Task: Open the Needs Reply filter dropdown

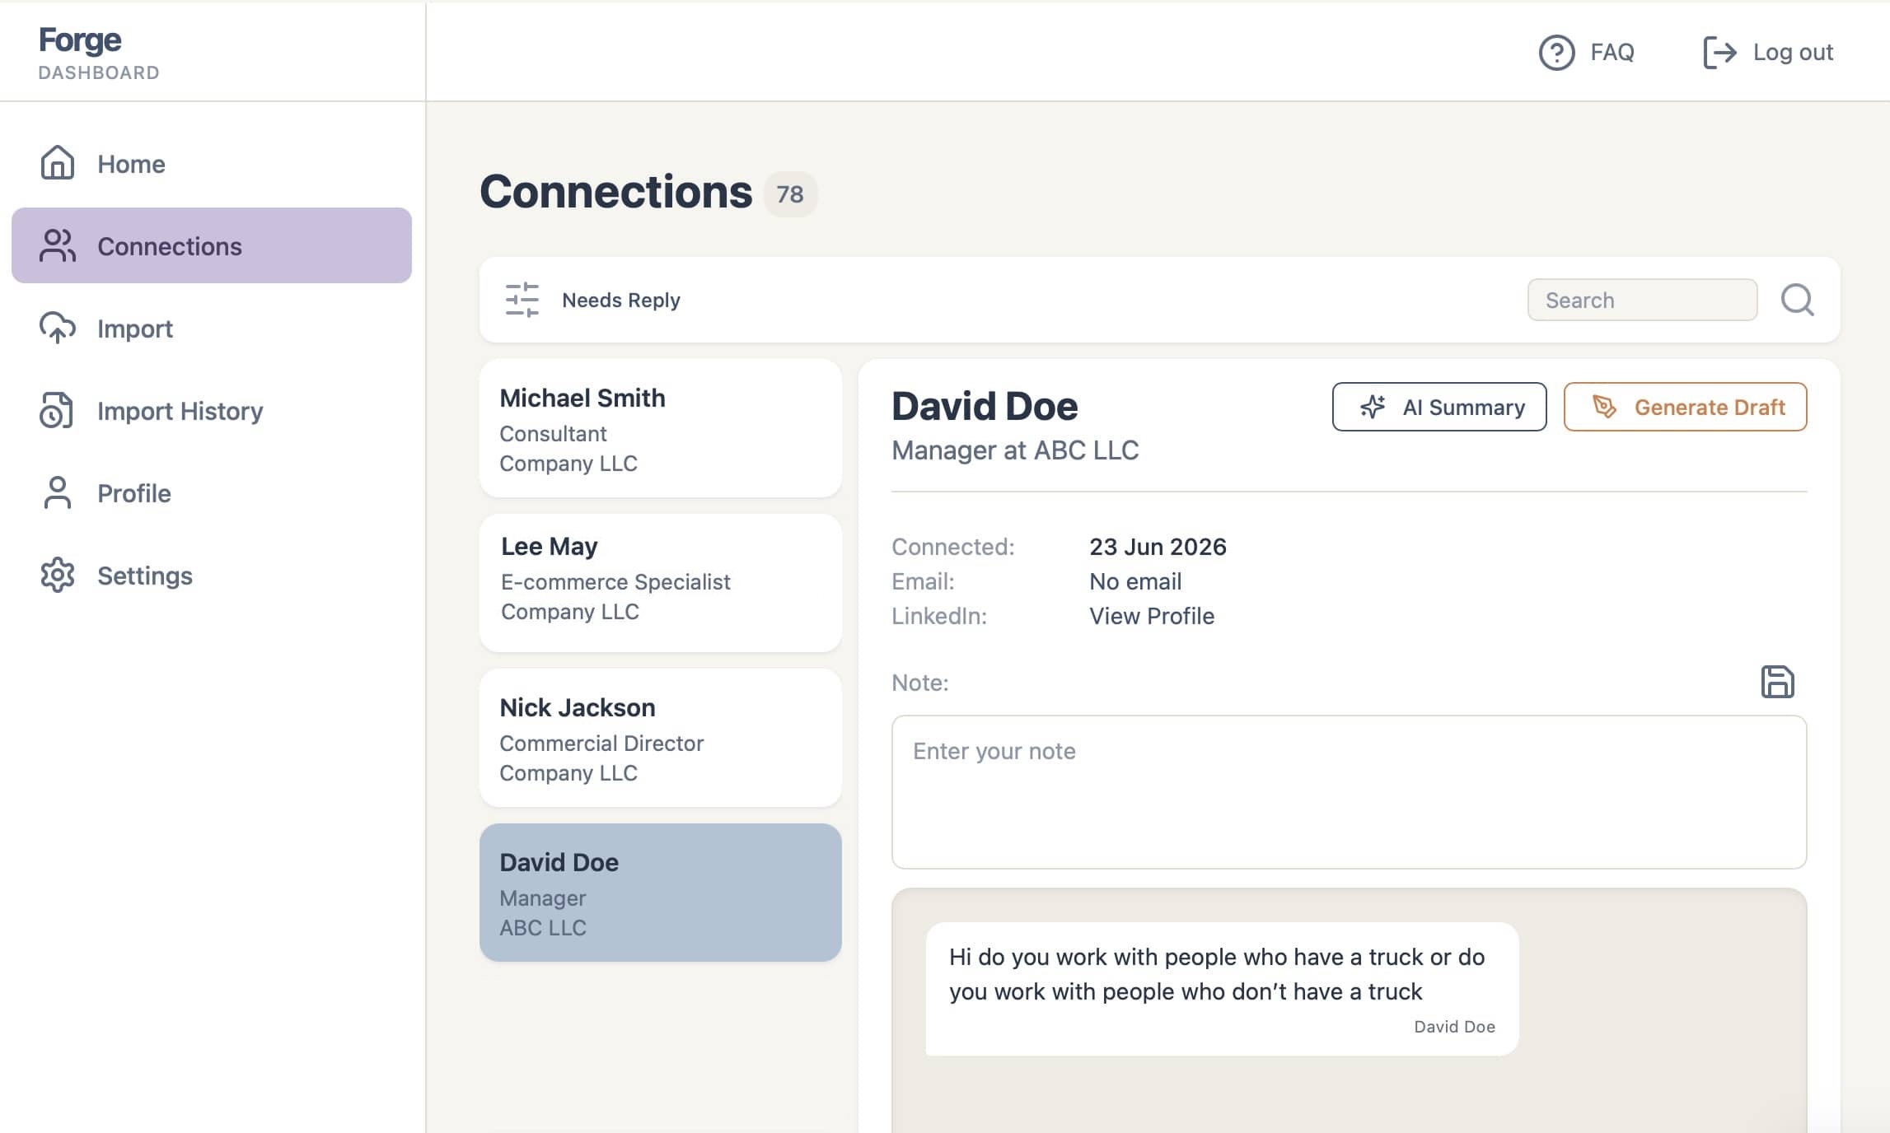Action: coord(620,300)
